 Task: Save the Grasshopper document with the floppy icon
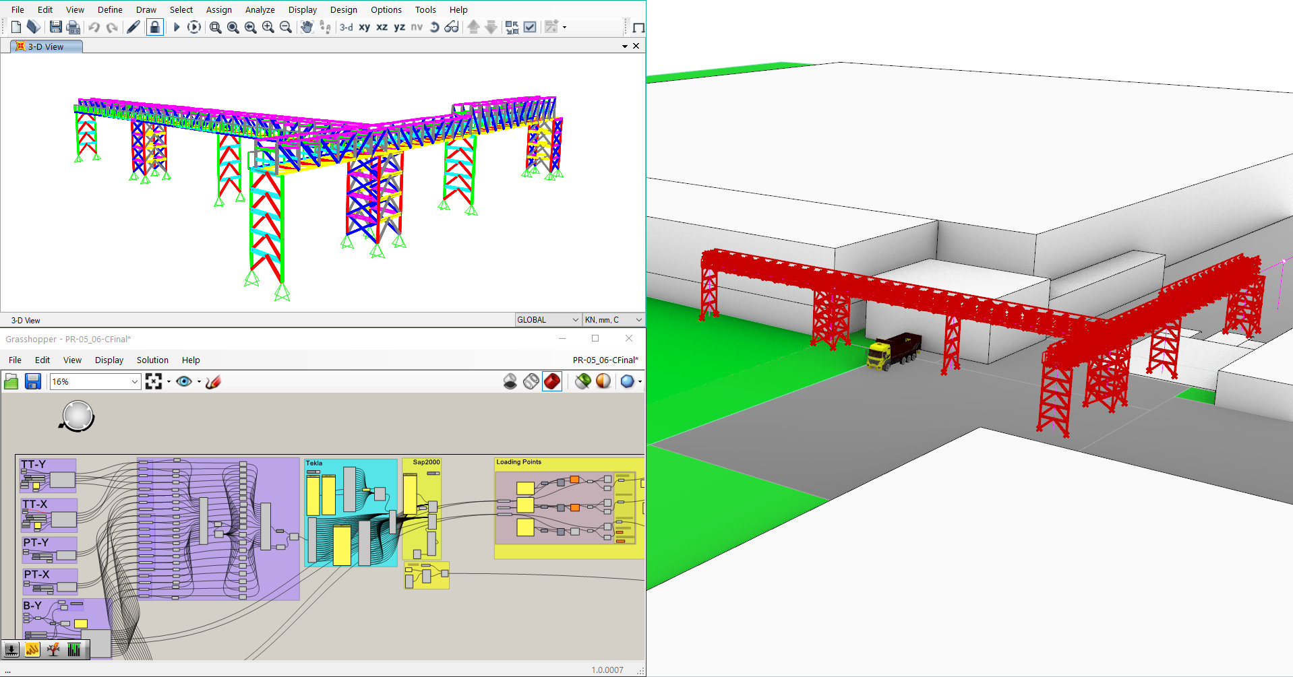(x=32, y=382)
